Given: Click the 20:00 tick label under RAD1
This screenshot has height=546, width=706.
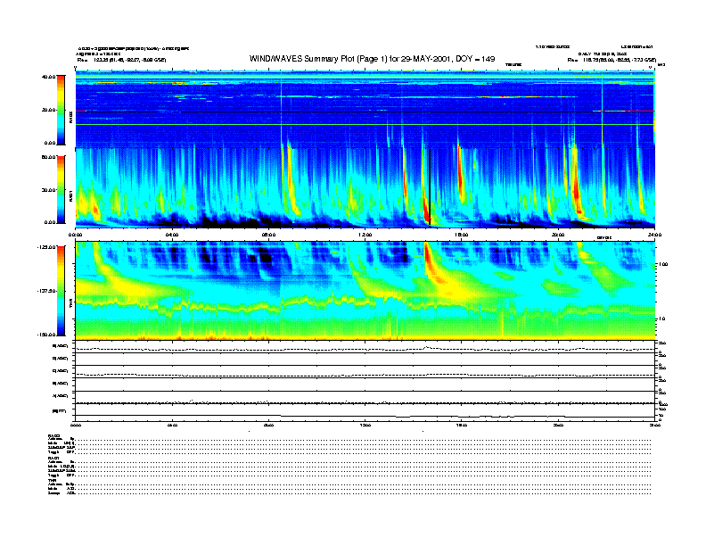Looking at the screenshot, I should coord(558,235).
